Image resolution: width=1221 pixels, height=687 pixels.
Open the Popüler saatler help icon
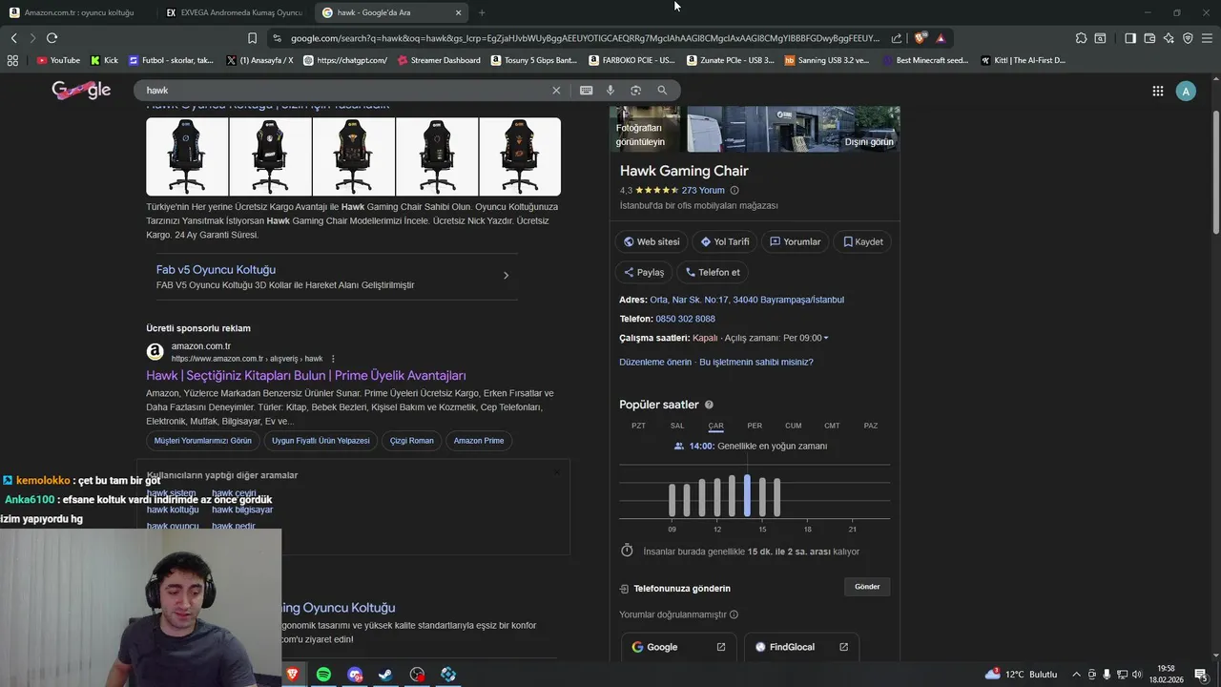(709, 405)
